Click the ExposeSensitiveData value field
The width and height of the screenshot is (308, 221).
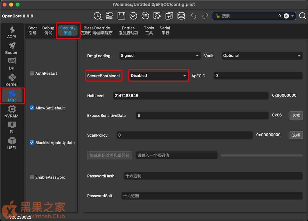point(202,116)
